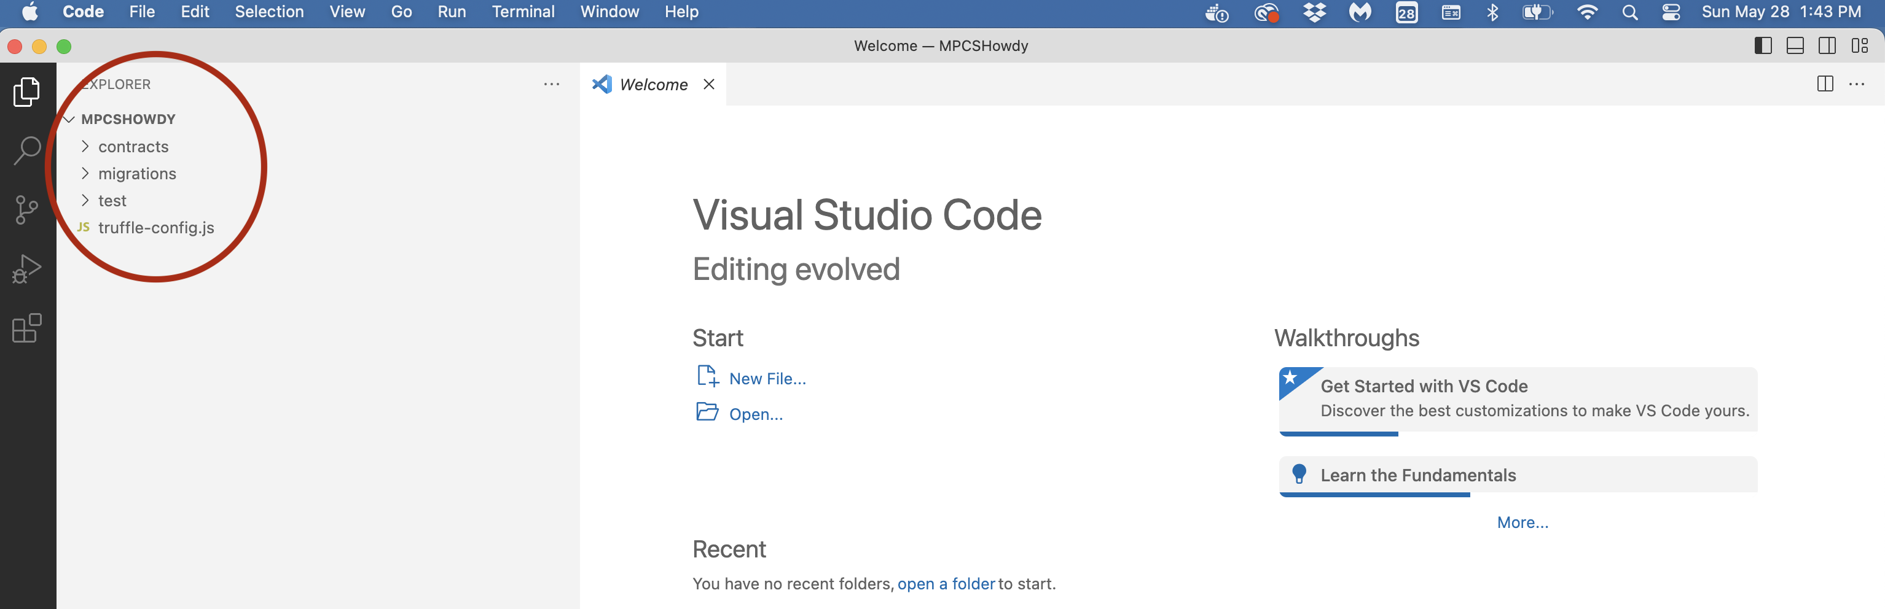Toggle the primary side bar visibility
This screenshot has height=609, width=1885.
(1763, 46)
